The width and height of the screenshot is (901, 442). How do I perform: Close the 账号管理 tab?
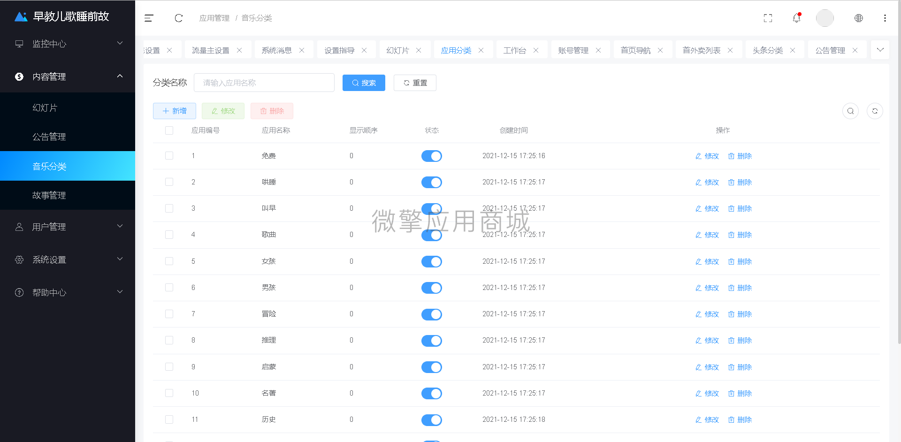[598, 50]
